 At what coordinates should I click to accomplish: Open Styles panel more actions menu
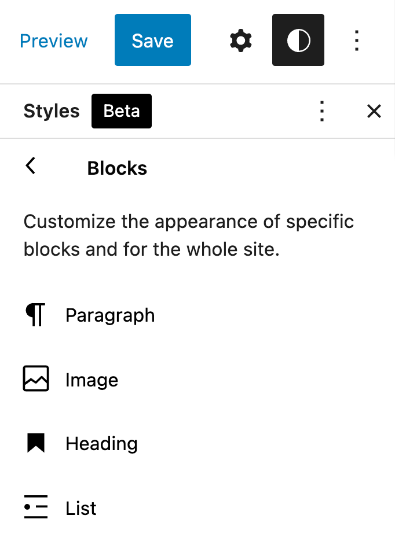click(x=322, y=111)
